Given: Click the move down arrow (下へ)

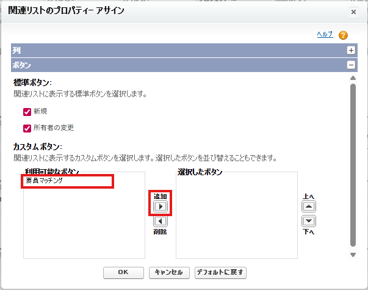Looking at the screenshot, I should [309, 221].
